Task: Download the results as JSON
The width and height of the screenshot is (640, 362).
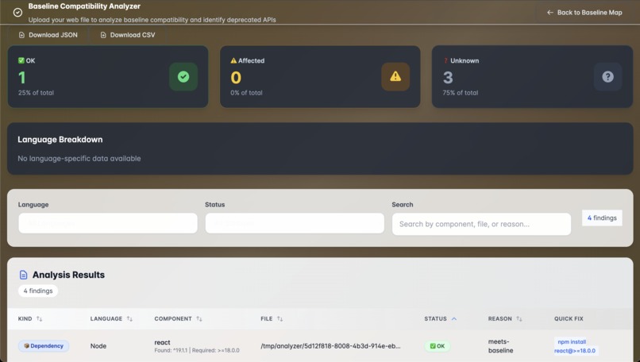Action: coord(48,35)
